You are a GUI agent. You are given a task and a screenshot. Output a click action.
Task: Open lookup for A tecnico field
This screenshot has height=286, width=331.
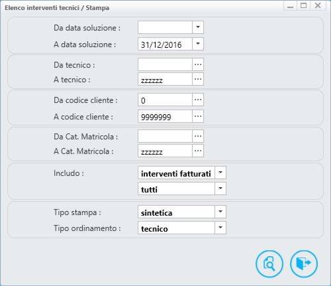point(198,79)
